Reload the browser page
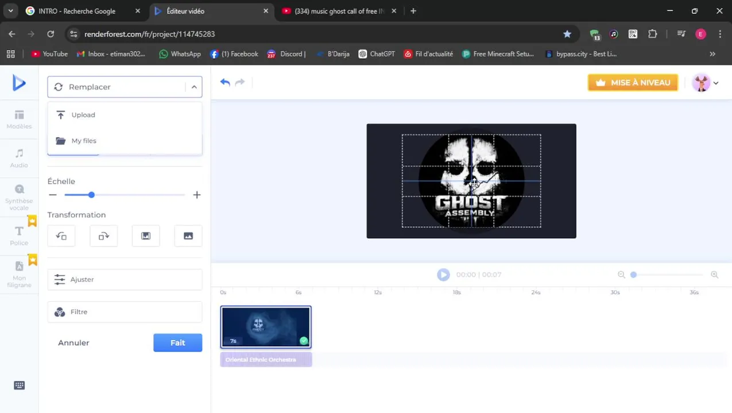 [51, 34]
